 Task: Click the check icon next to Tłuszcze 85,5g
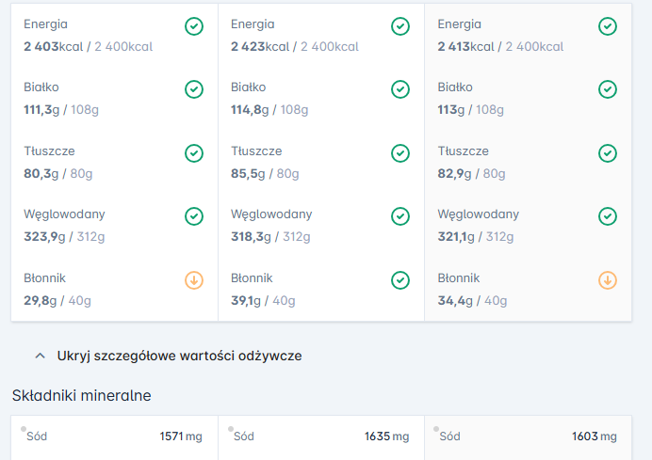coord(400,153)
